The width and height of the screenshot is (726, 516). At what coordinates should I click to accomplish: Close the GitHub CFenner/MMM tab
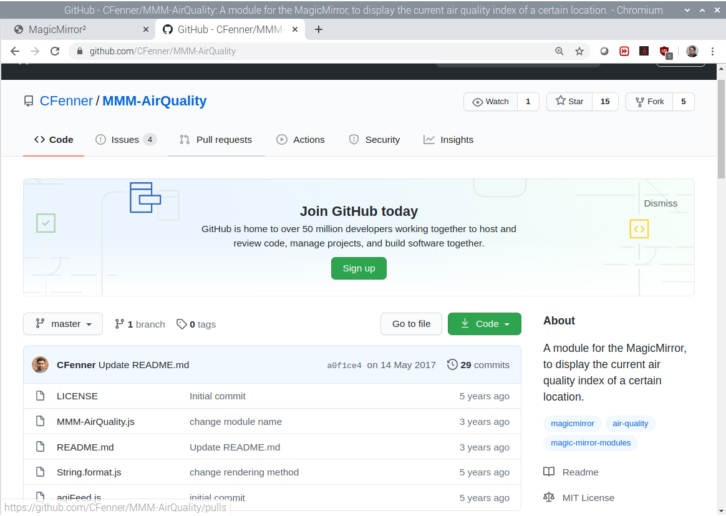coord(295,30)
